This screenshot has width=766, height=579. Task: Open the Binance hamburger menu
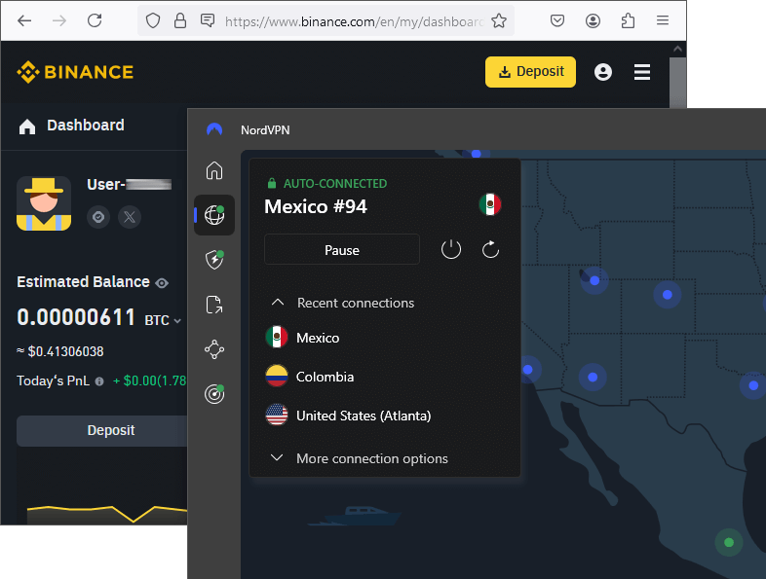[642, 72]
